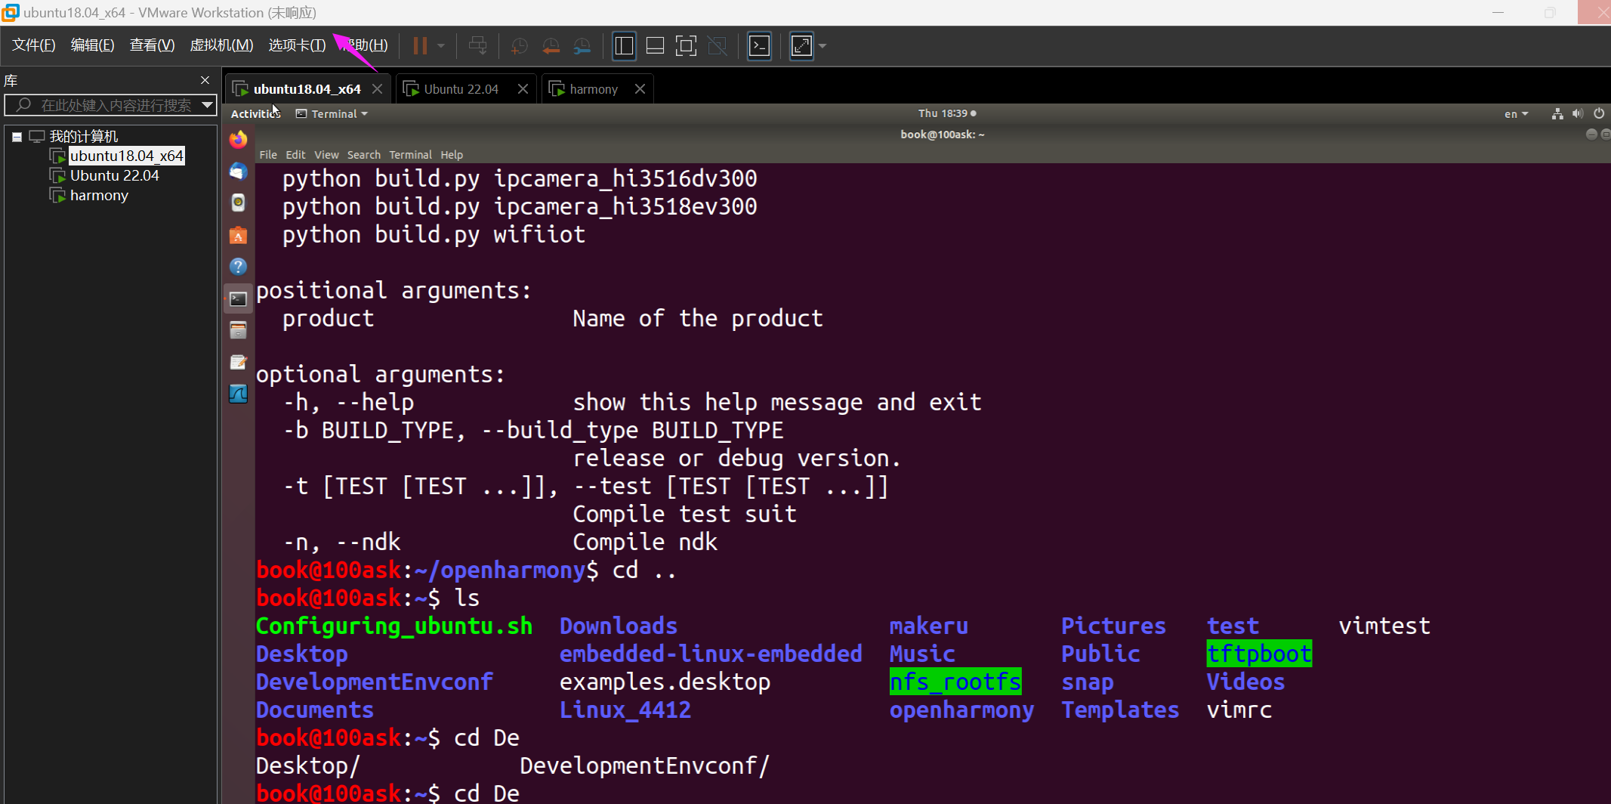Image resolution: width=1611 pixels, height=804 pixels.
Task: Launch Wireshark from the dock
Action: pos(238,394)
